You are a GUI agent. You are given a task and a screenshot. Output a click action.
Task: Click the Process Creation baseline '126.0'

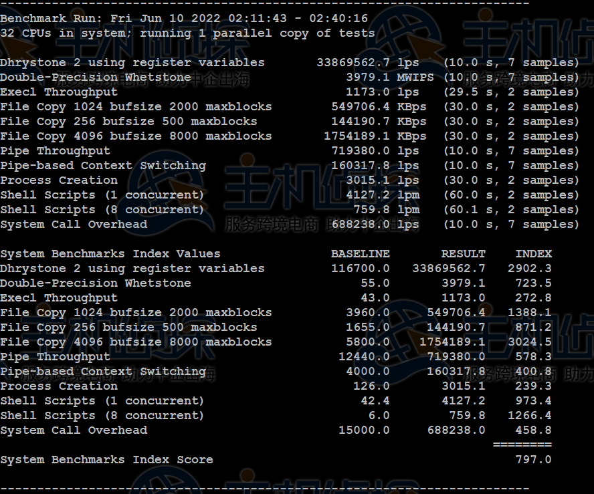(x=372, y=386)
